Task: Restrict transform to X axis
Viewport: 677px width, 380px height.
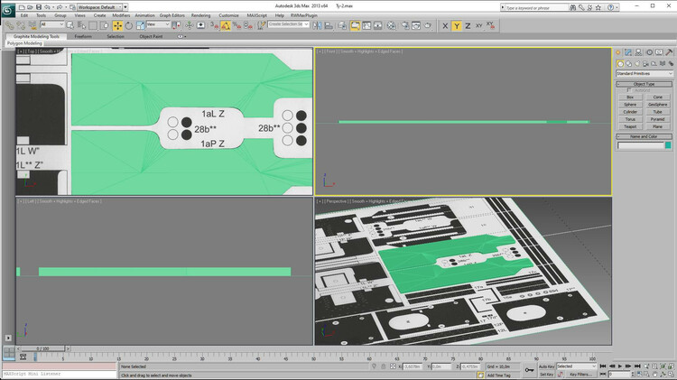Action: point(443,25)
